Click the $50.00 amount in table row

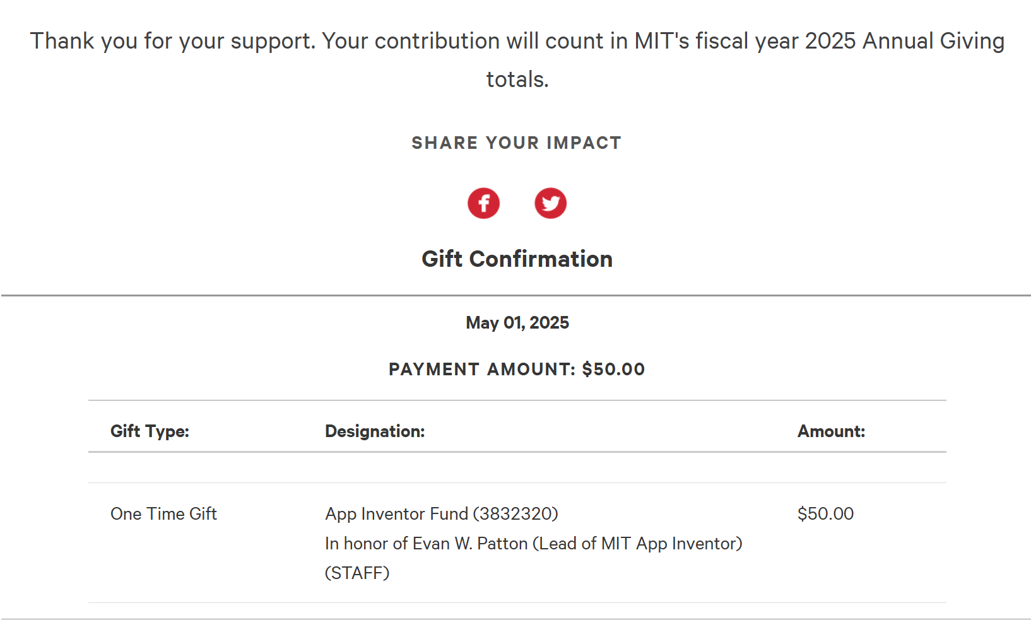(825, 514)
